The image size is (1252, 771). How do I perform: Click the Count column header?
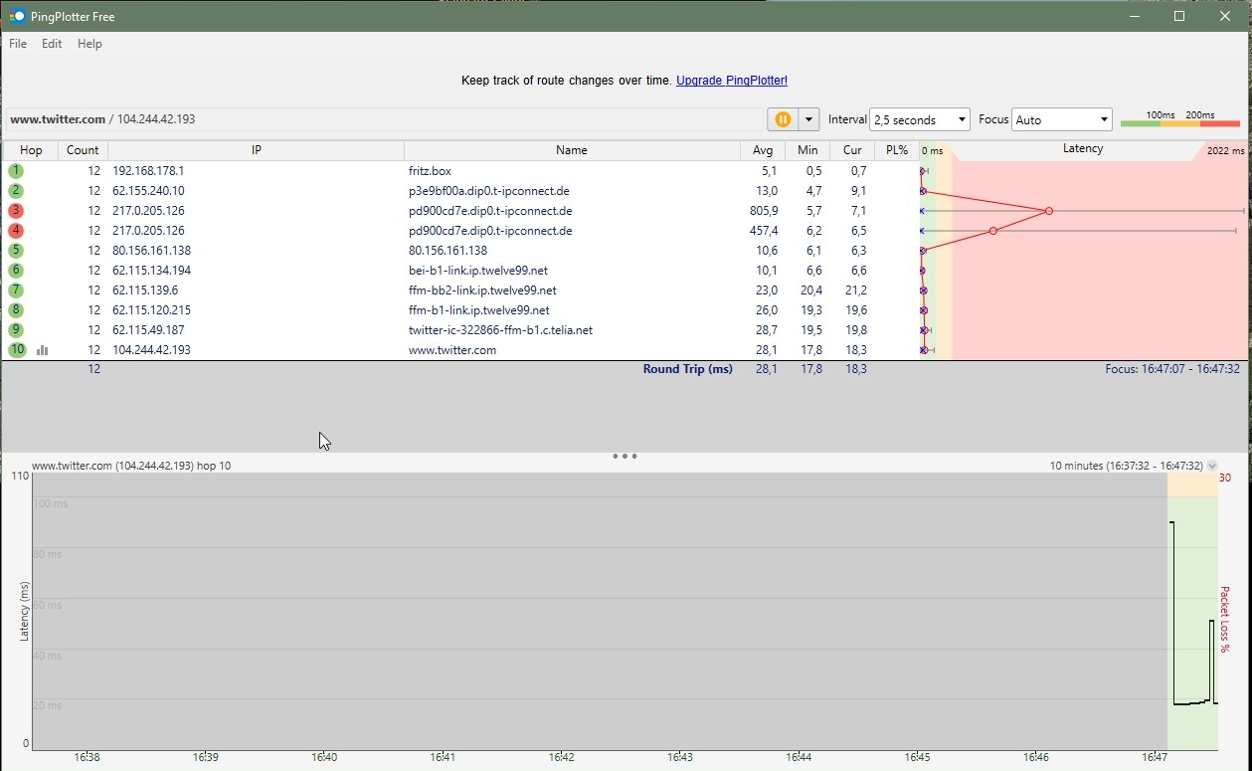[83, 150]
